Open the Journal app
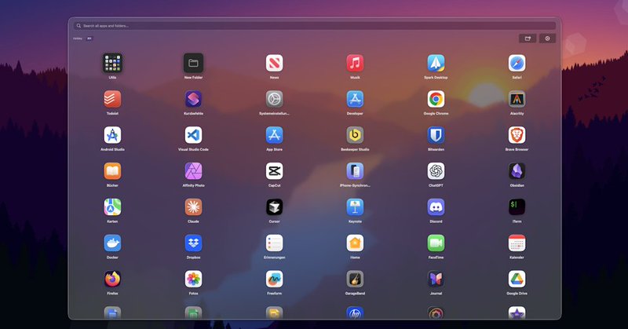628x329 pixels. pyautogui.click(x=436, y=279)
